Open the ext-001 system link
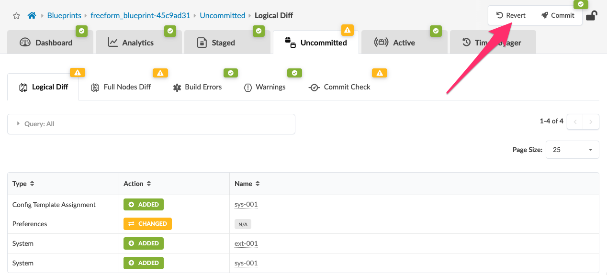The image size is (607, 275). tap(246, 243)
